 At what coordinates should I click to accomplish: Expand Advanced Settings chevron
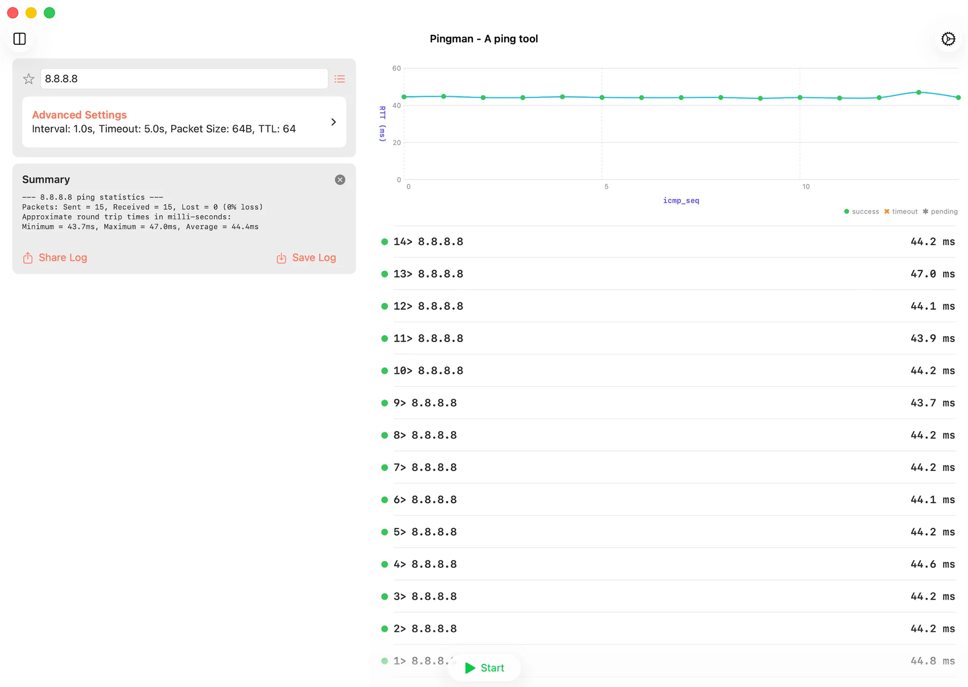point(333,122)
